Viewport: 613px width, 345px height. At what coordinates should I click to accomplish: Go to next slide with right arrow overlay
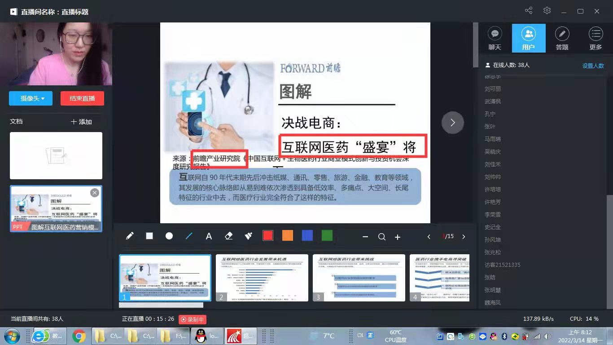[452, 123]
